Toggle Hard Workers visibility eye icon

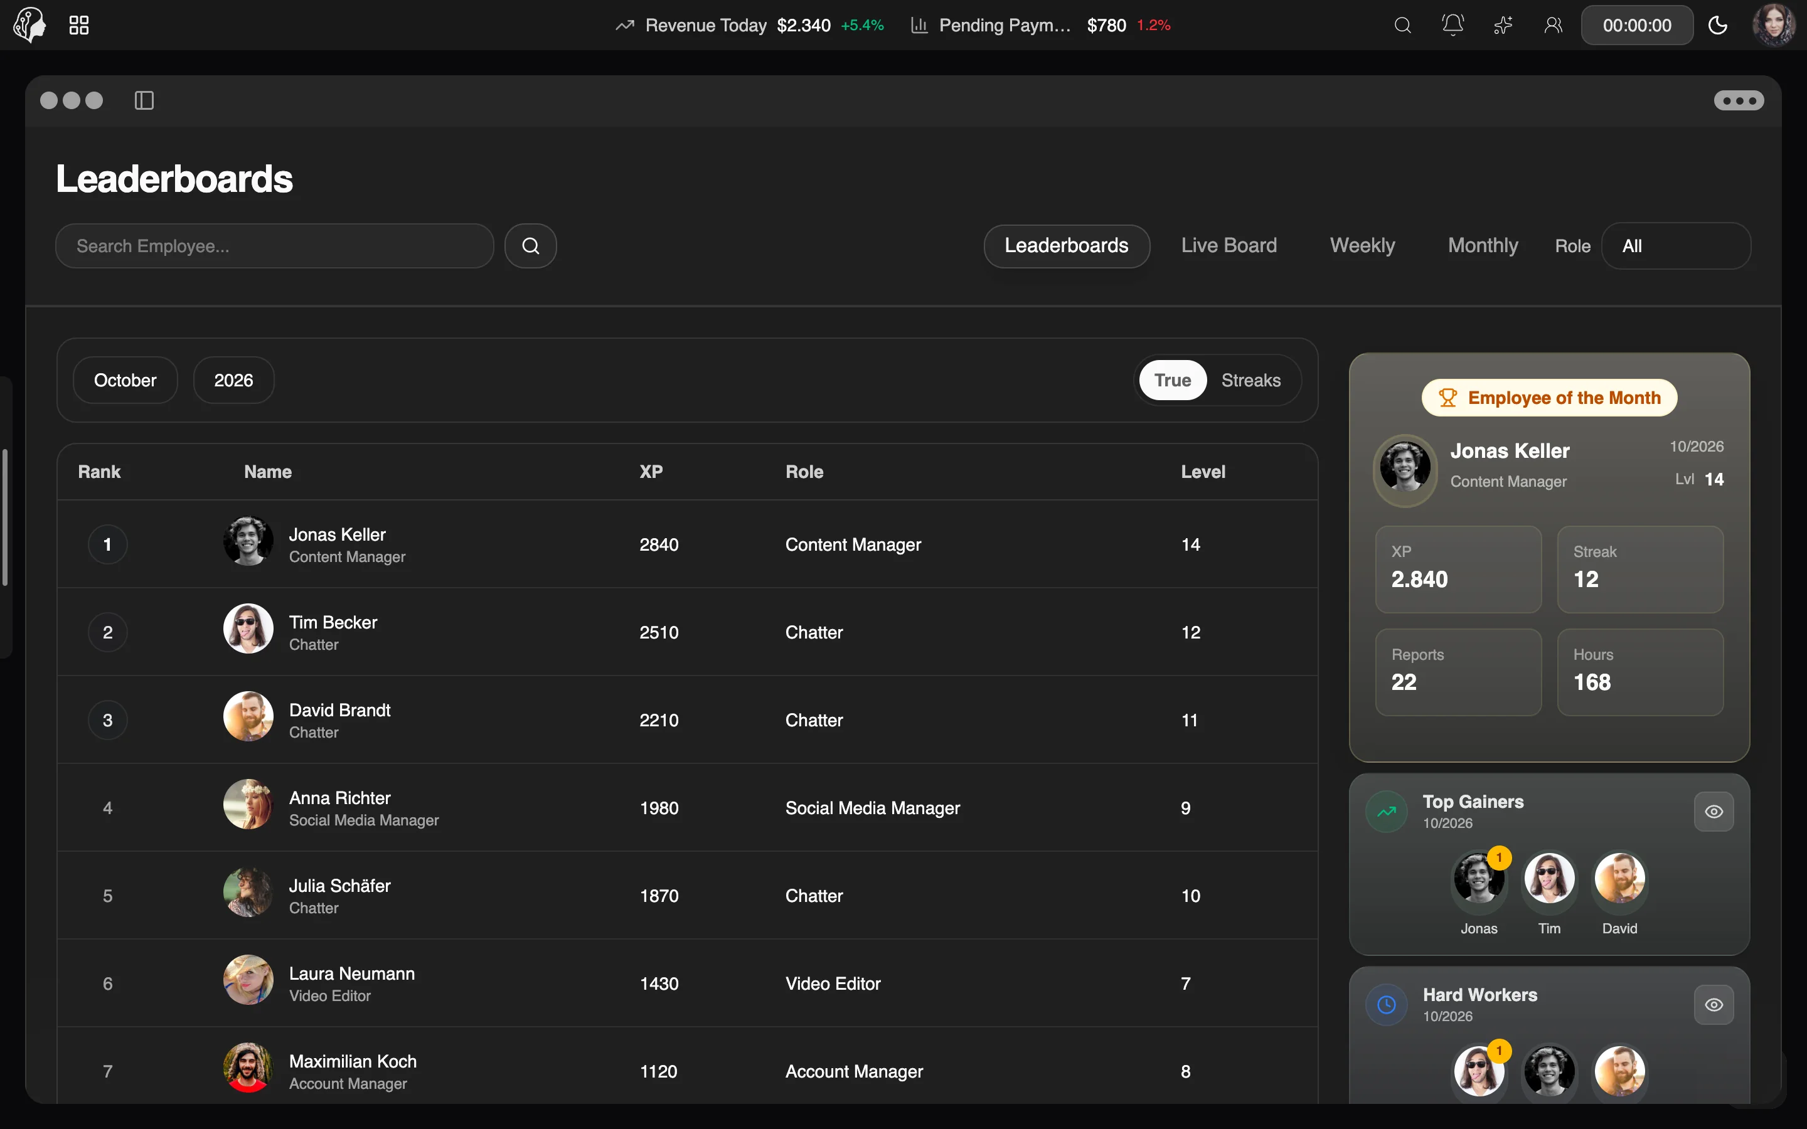pos(1714,1005)
